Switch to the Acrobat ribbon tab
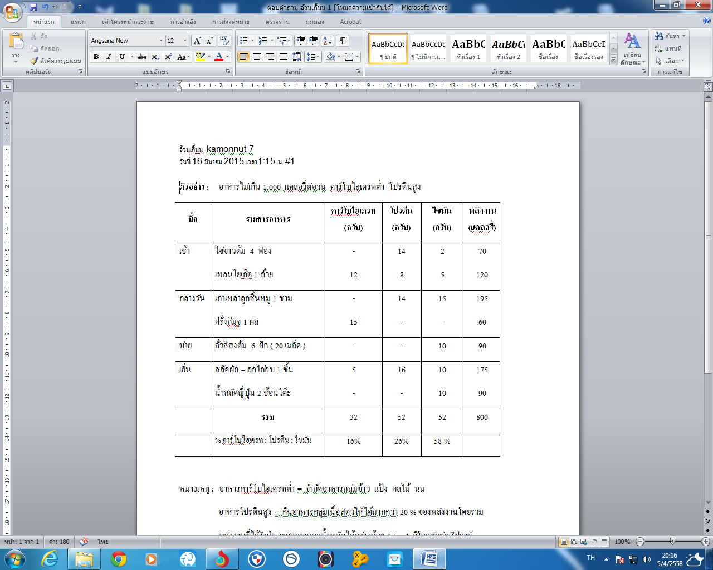The height and width of the screenshot is (570, 713). 350,22
